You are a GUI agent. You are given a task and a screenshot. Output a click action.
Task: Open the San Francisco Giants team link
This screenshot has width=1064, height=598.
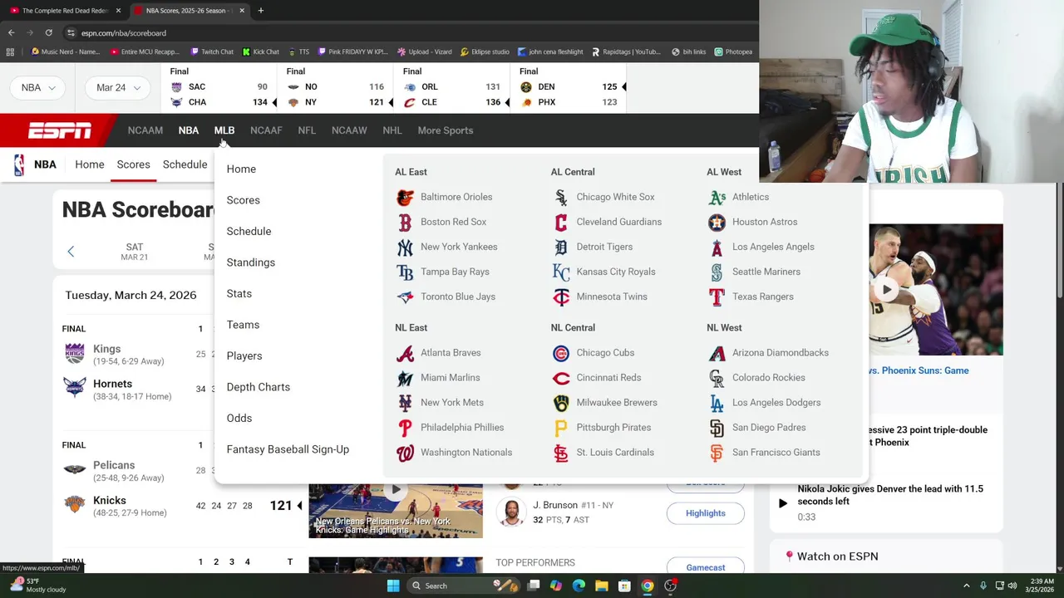click(776, 453)
